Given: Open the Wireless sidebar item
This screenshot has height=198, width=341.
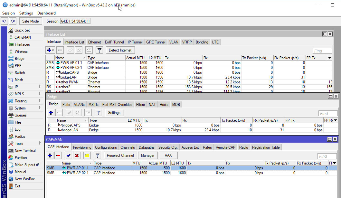Looking at the screenshot, I should point(21,52).
